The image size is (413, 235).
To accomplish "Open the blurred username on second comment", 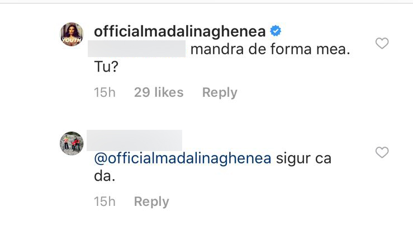I will click(138, 139).
